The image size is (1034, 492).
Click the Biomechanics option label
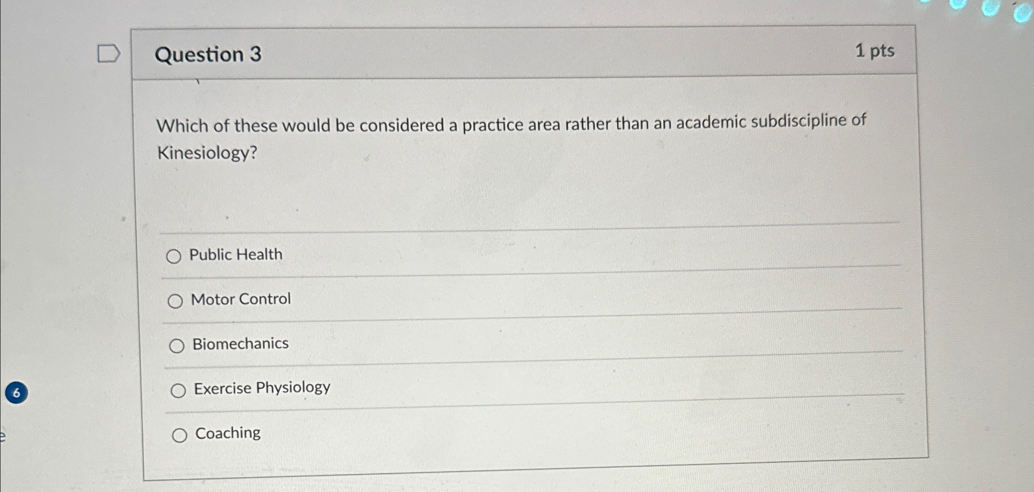(240, 344)
